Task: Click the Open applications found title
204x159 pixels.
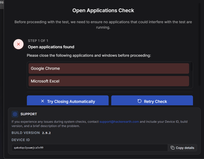Action: point(51,47)
